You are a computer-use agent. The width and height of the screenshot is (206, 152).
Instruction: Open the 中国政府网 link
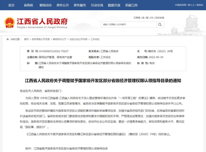pyautogui.click(x=181, y=5)
